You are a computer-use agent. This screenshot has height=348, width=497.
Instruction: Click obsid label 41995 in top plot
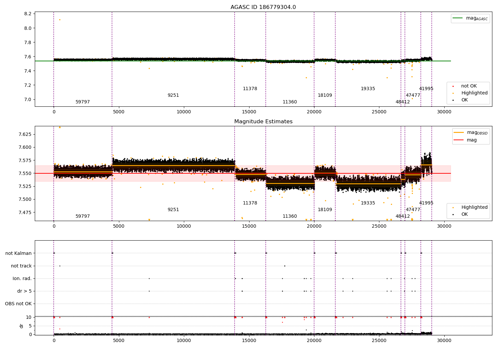[x=426, y=89]
